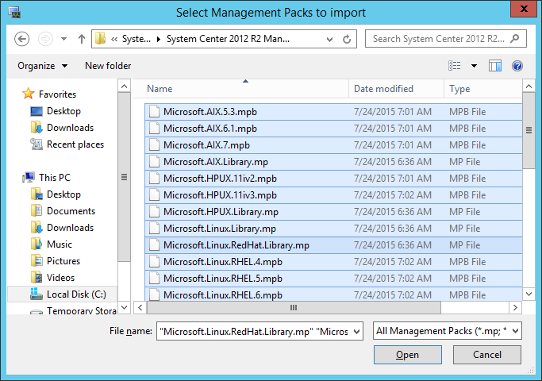Toggle the preview pane icon

point(495,66)
